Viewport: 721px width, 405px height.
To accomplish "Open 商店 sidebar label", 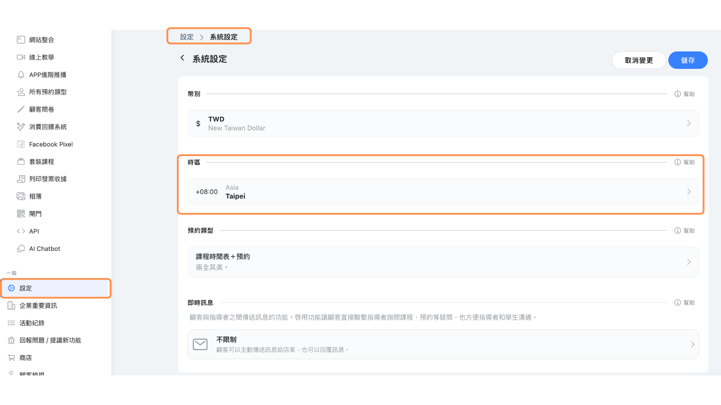I will coord(26,358).
